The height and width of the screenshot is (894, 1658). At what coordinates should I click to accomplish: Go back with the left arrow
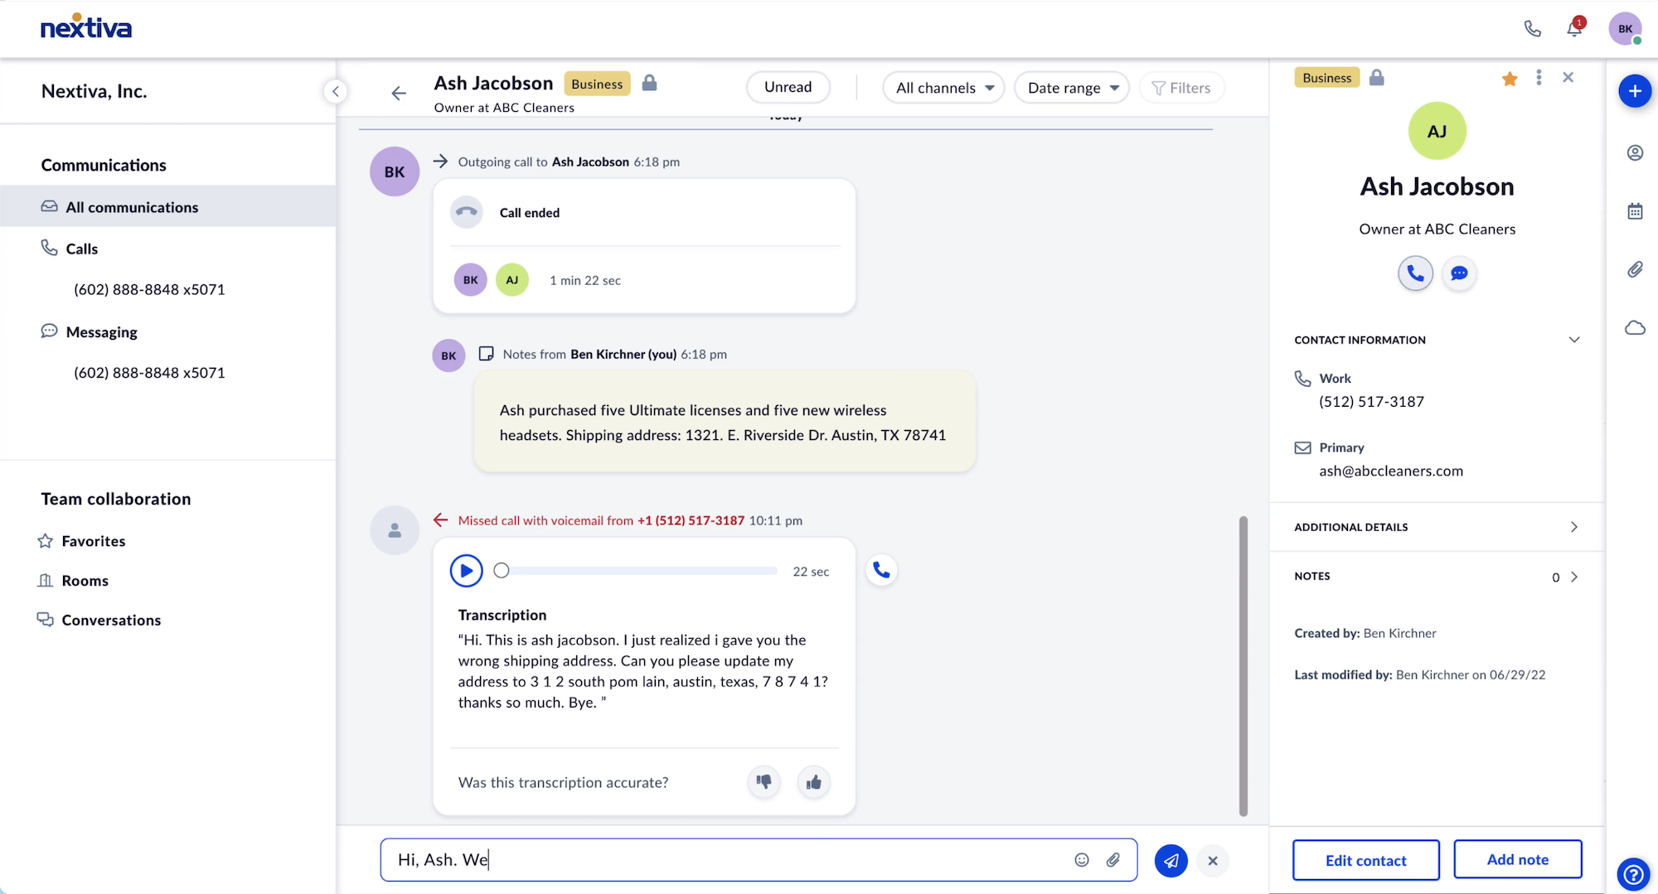[399, 93]
